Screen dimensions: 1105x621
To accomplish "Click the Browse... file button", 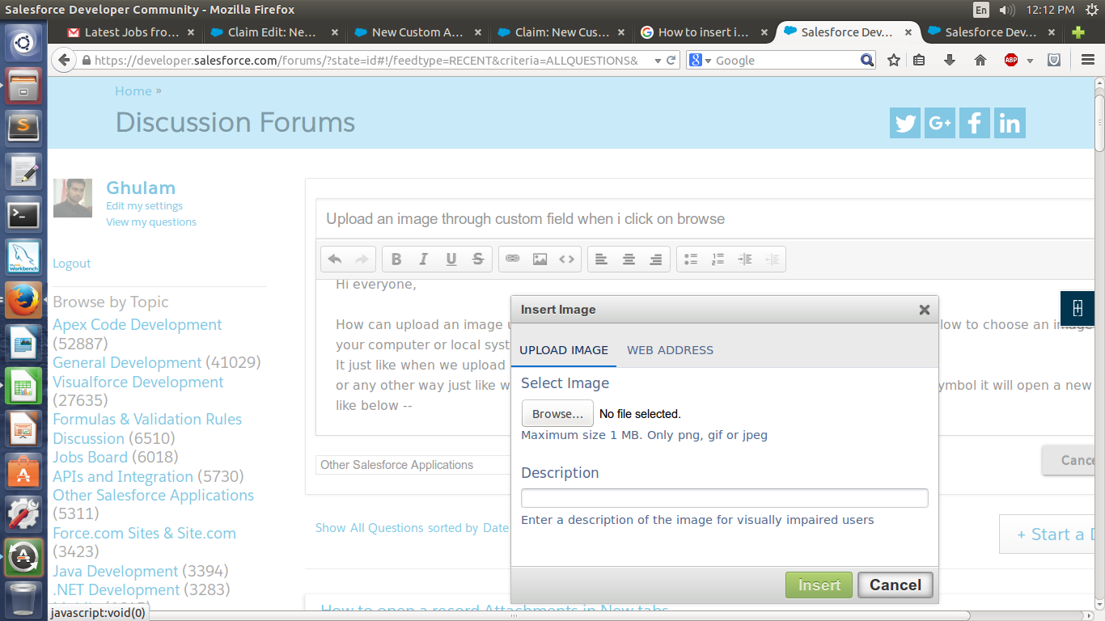I will [557, 413].
